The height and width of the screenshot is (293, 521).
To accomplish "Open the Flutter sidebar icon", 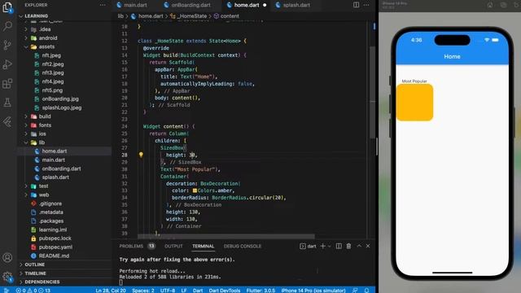I will coord(7,122).
